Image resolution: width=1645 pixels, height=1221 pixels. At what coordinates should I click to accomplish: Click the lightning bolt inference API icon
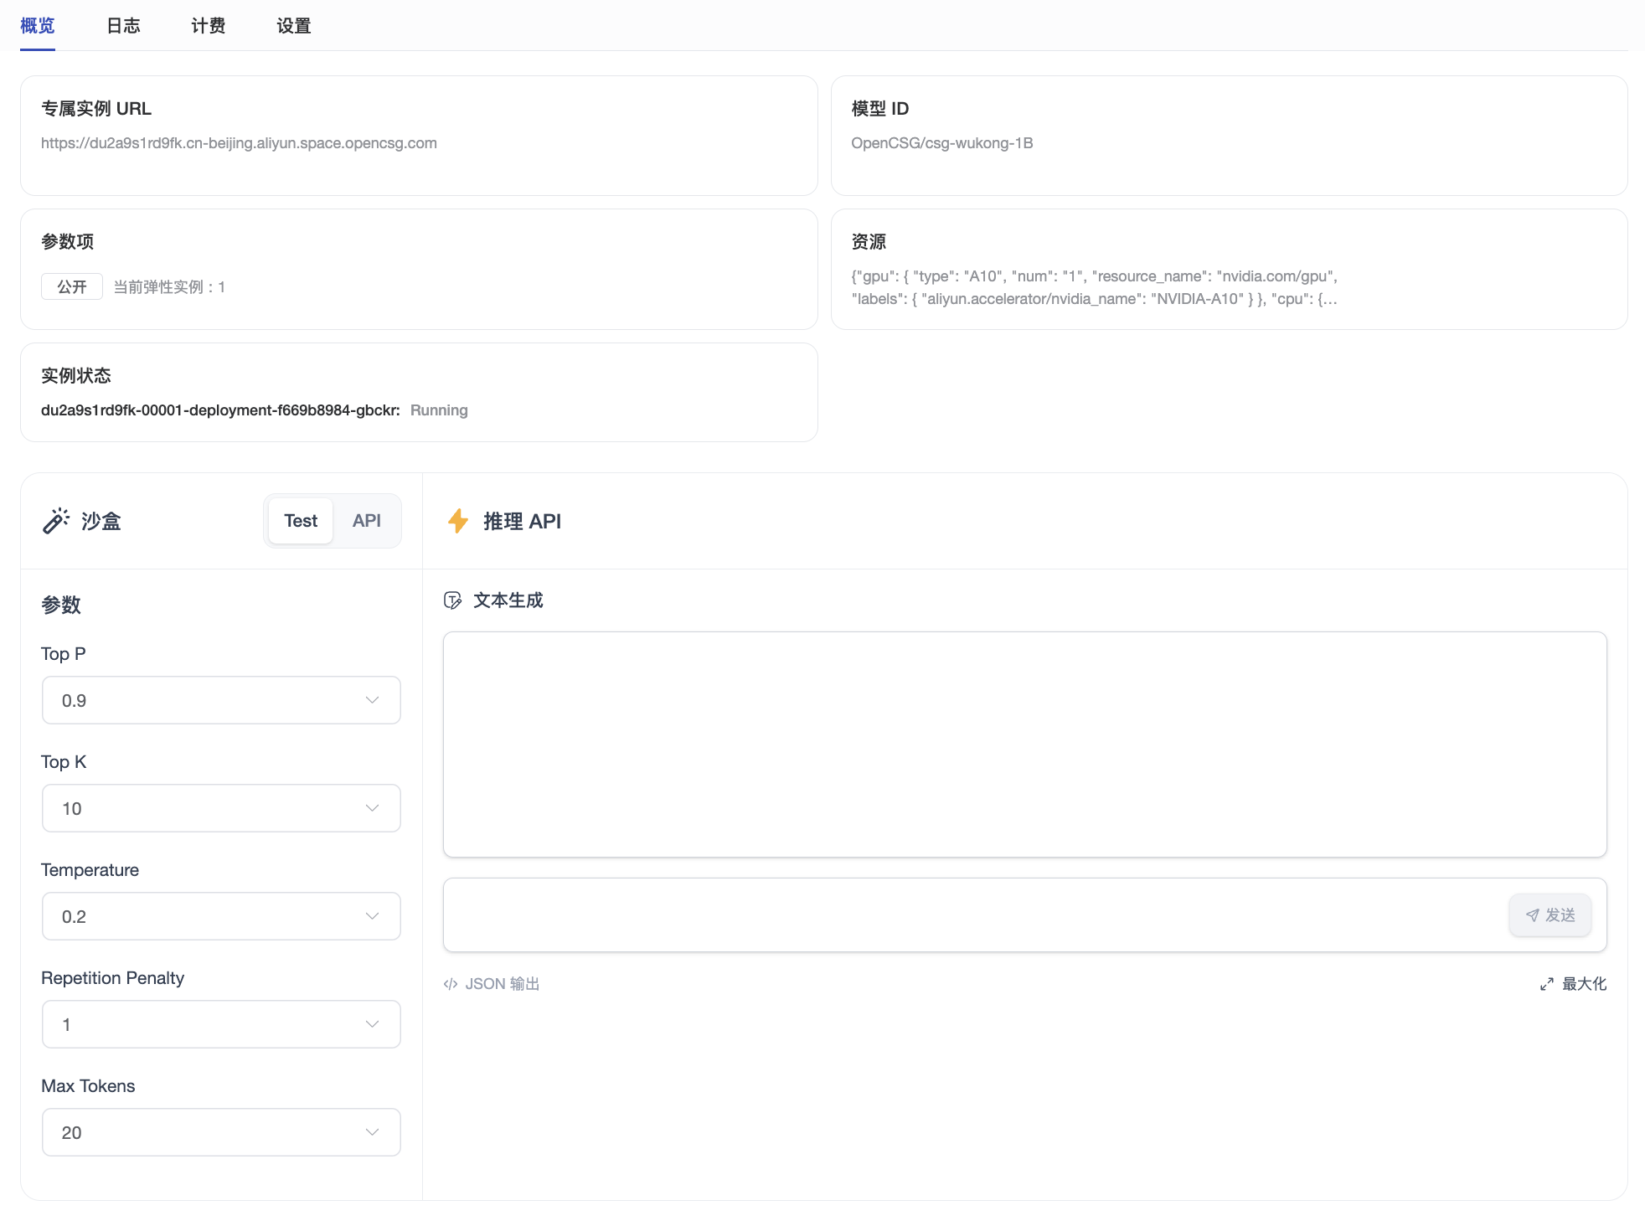pyautogui.click(x=458, y=521)
